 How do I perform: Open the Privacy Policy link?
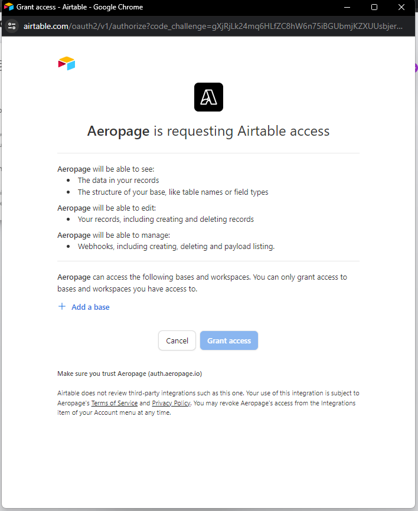click(x=171, y=403)
